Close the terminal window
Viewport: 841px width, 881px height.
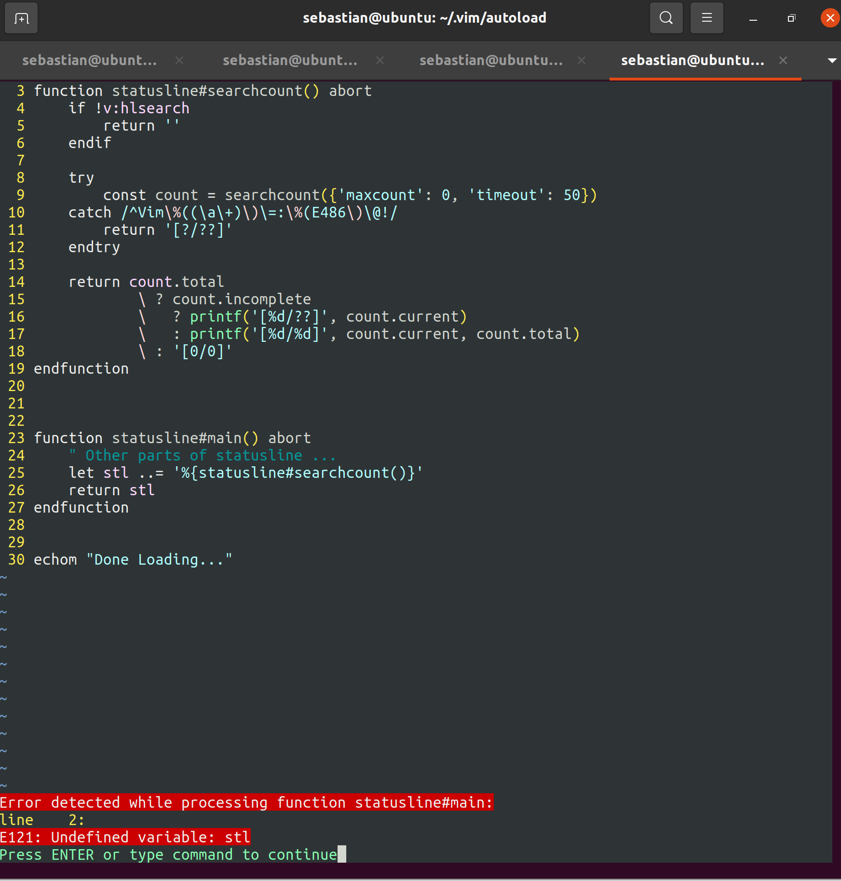(830, 18)
